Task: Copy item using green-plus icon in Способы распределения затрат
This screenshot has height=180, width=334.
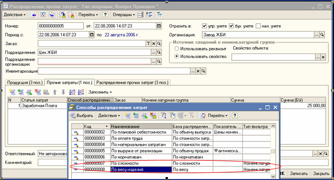Action: point(136,116)
